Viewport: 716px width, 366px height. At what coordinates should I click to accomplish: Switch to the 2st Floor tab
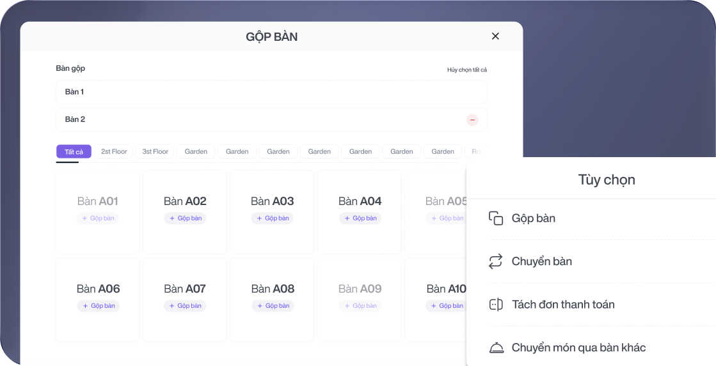[x=114, y=152]
